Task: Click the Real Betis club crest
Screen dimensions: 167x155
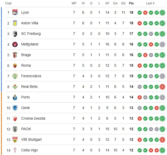Action: [15, 87]
